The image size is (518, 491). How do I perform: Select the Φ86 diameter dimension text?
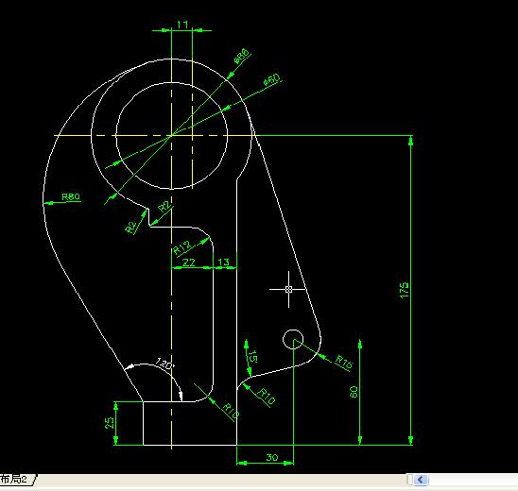(241, 56)
